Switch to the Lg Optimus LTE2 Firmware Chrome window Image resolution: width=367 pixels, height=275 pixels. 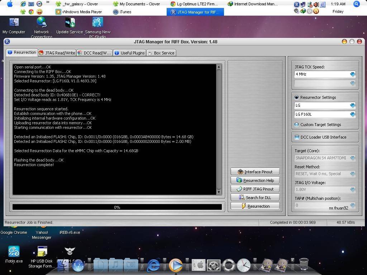click(x=194, y=4)
